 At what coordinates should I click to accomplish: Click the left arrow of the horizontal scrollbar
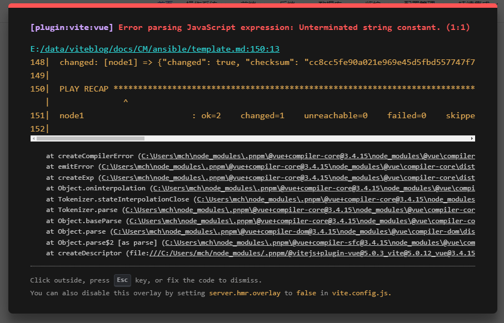coord(34,138)
